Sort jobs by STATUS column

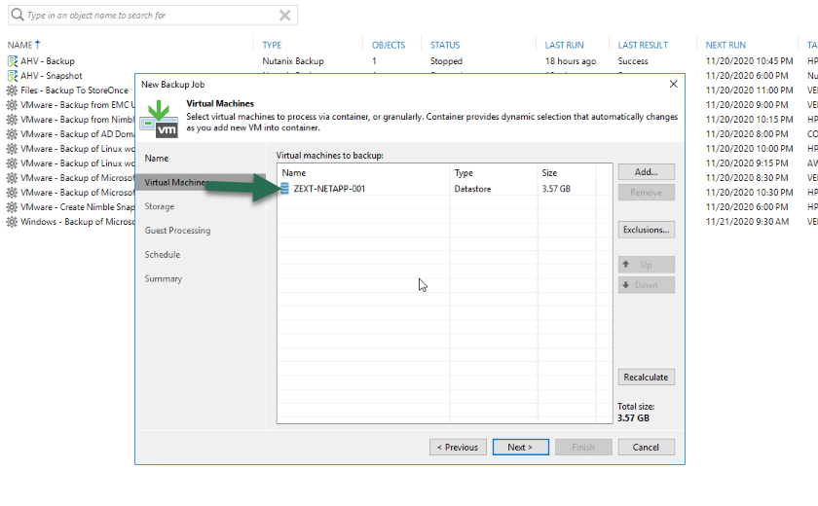point(445,45)
